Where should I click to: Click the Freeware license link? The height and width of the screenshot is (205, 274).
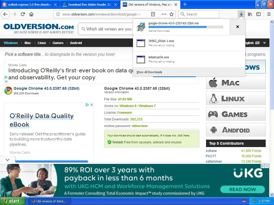tap(125, 113)
